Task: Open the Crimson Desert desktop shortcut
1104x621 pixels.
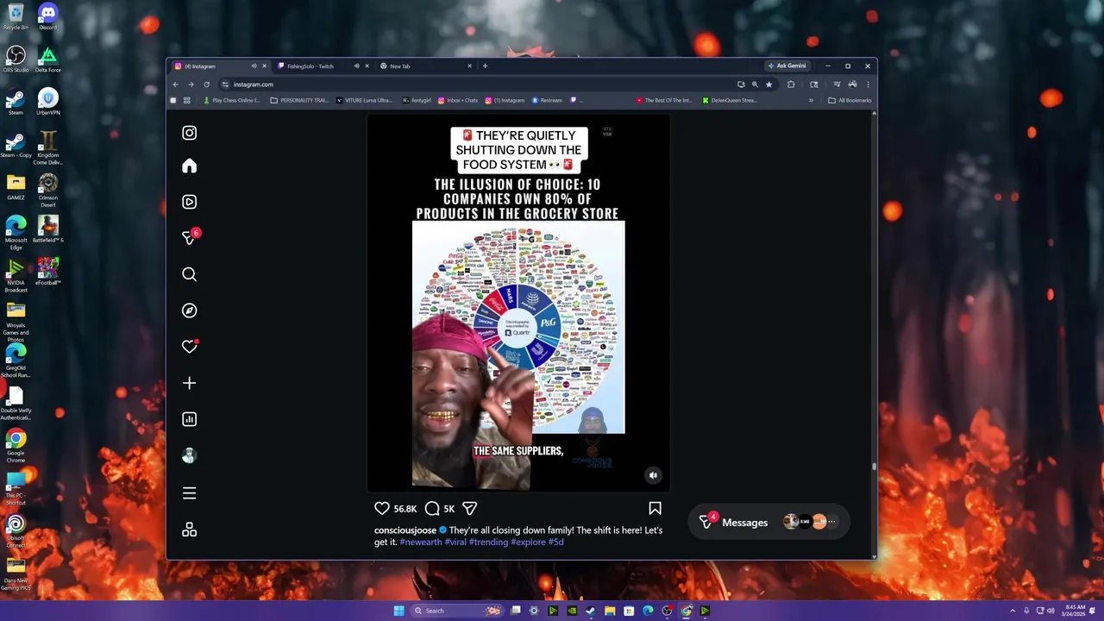Action: click(47, 190)
